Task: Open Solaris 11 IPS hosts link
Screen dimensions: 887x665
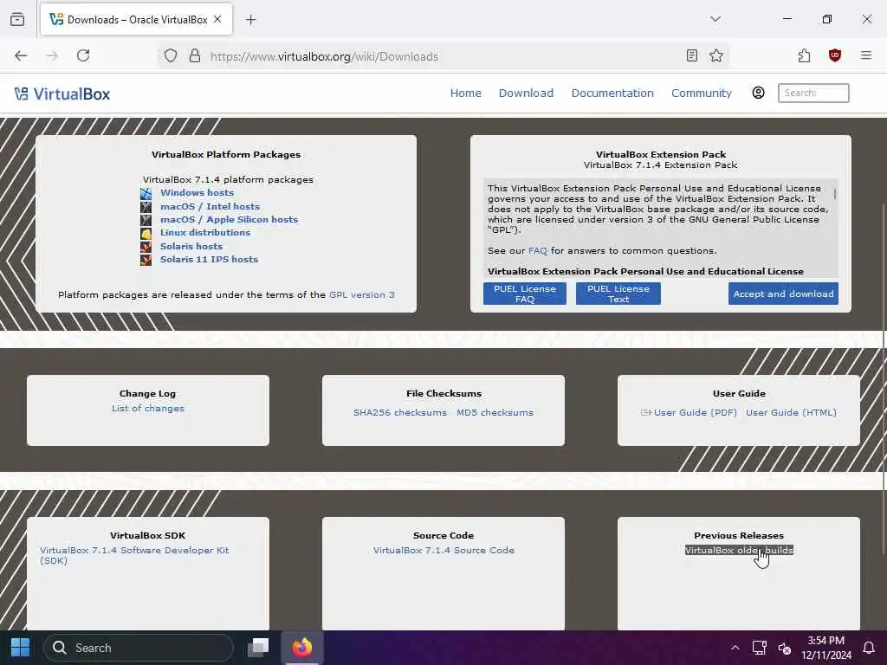Action: click(x=210, y=259)
